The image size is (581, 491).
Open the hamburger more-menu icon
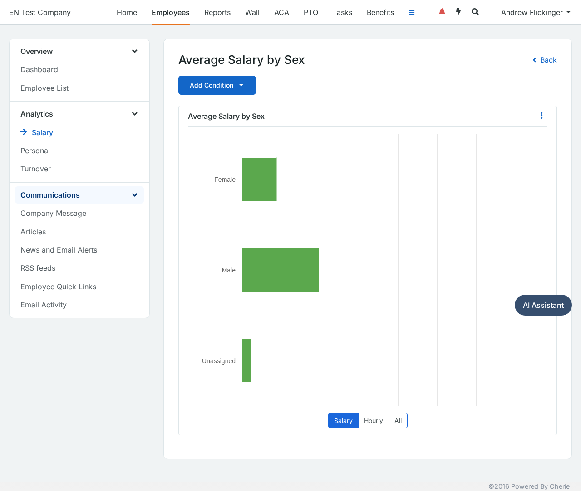(411, 13)
